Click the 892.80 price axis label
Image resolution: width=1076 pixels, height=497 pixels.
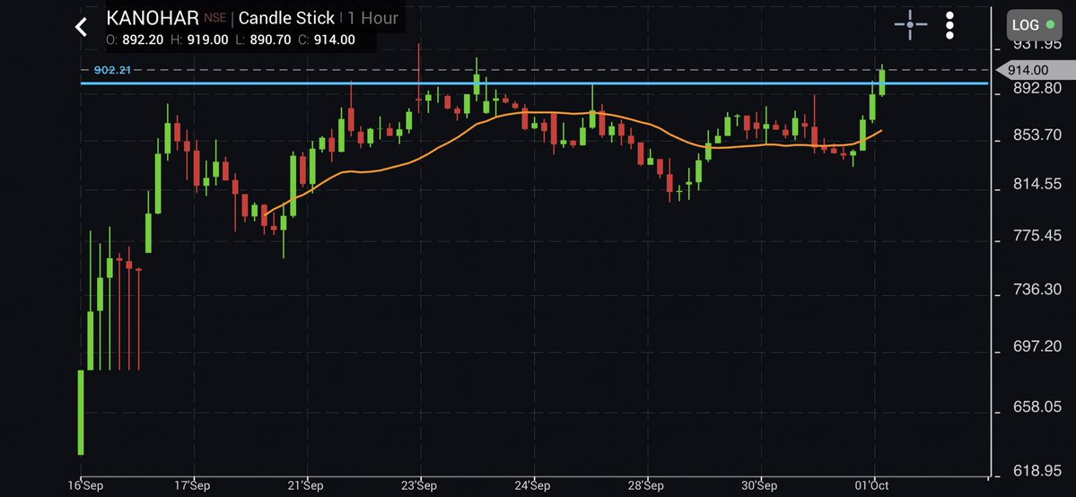click(x=1037, y=89)
